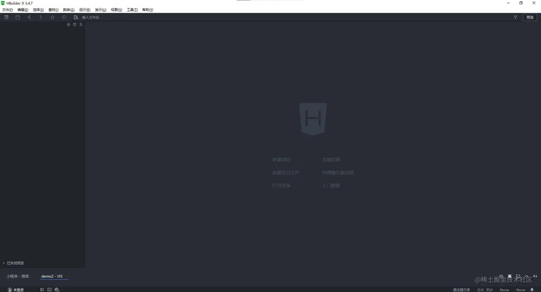Open the 查找(I) menu
Screen dimensions: 541x292
(53, 10)
